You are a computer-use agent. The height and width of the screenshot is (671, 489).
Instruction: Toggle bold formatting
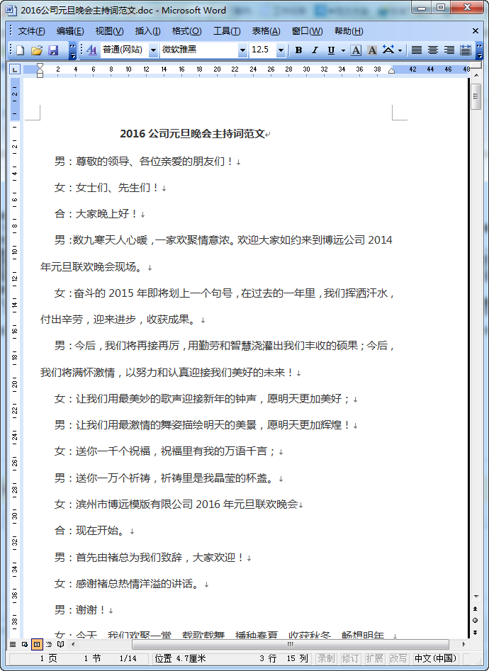point(298,50)
